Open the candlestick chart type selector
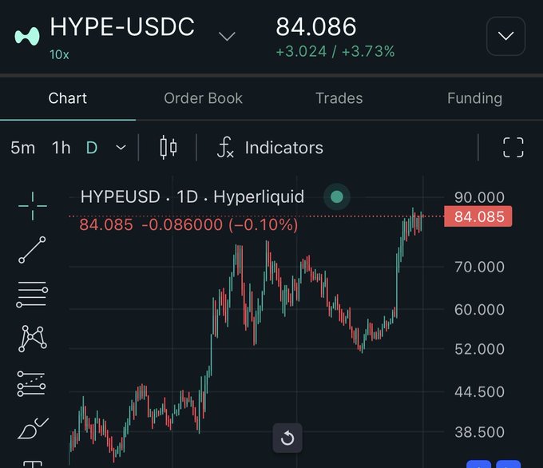The height and width of the screenshot is (468, 543). (168, 148)
